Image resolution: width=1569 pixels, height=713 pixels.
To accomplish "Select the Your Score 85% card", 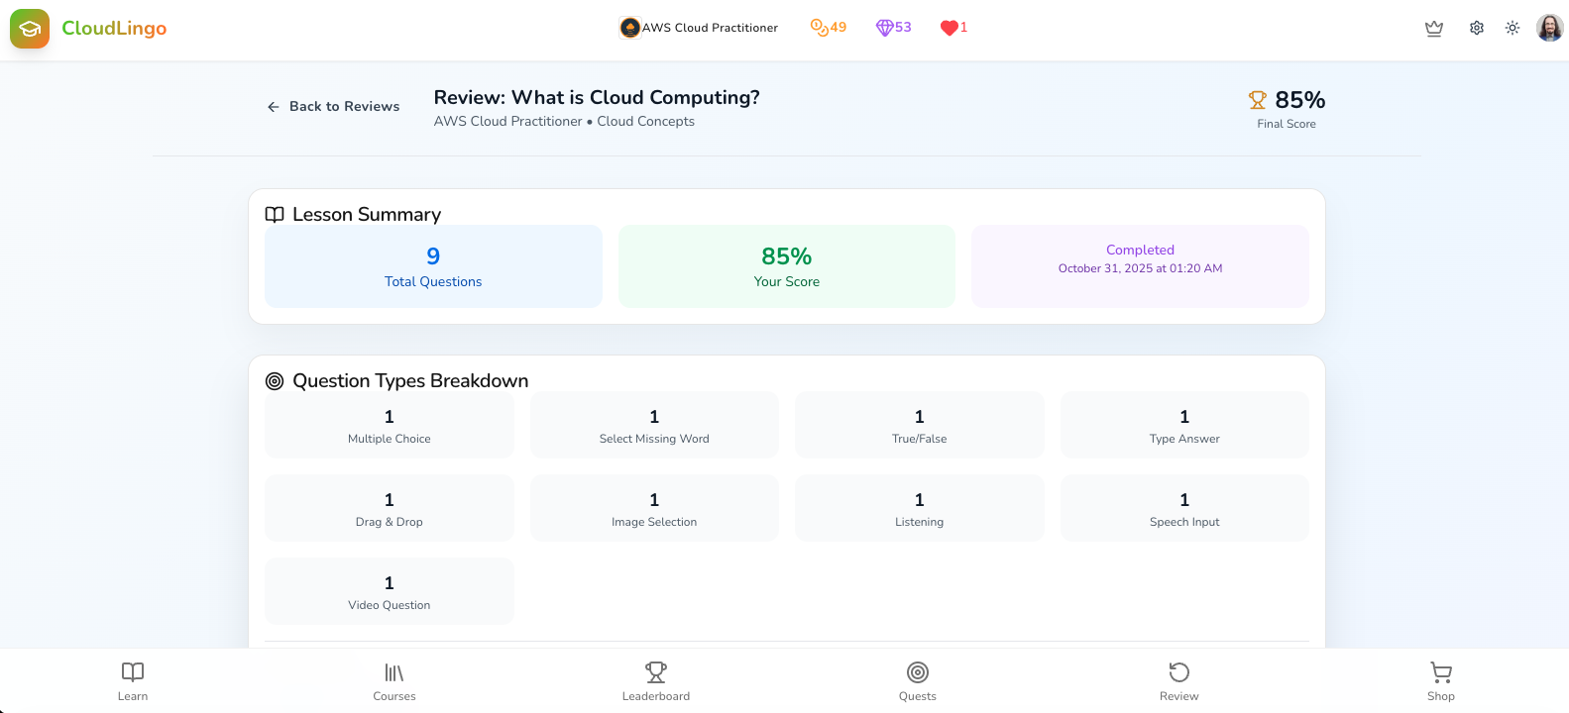I will (787, 266).
